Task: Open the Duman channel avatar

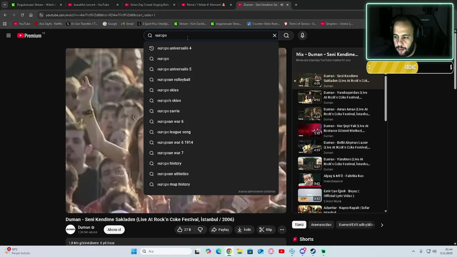Action: (70, 230)
